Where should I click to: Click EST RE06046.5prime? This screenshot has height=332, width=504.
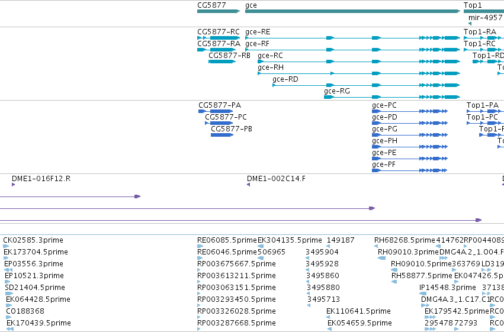tap(227, 252)
